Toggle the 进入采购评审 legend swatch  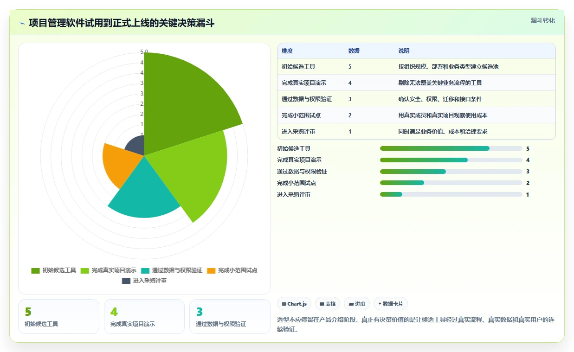[126, 281]
